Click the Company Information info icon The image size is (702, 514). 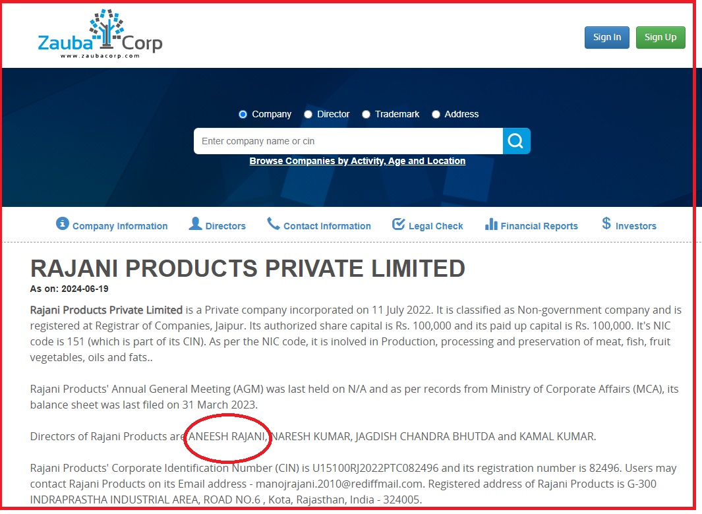[62, 223]
